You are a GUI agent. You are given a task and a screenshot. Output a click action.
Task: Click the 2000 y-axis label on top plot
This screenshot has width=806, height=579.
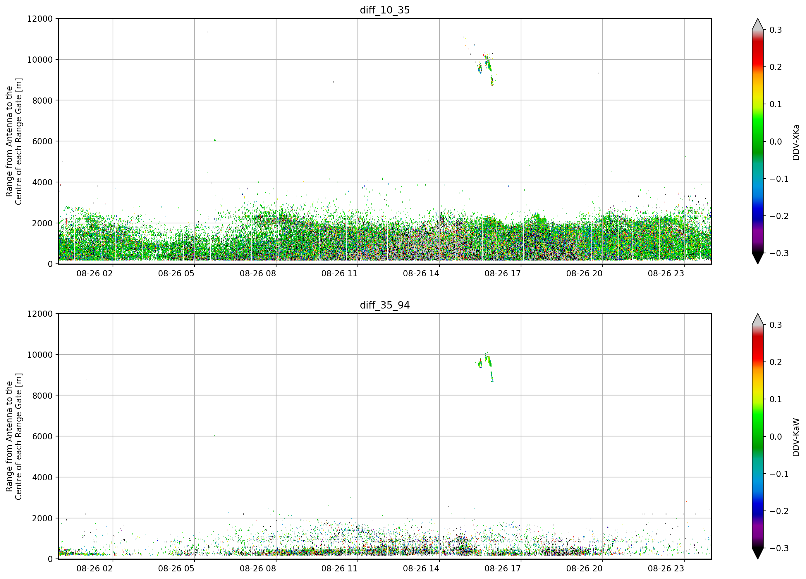point(42,223)
